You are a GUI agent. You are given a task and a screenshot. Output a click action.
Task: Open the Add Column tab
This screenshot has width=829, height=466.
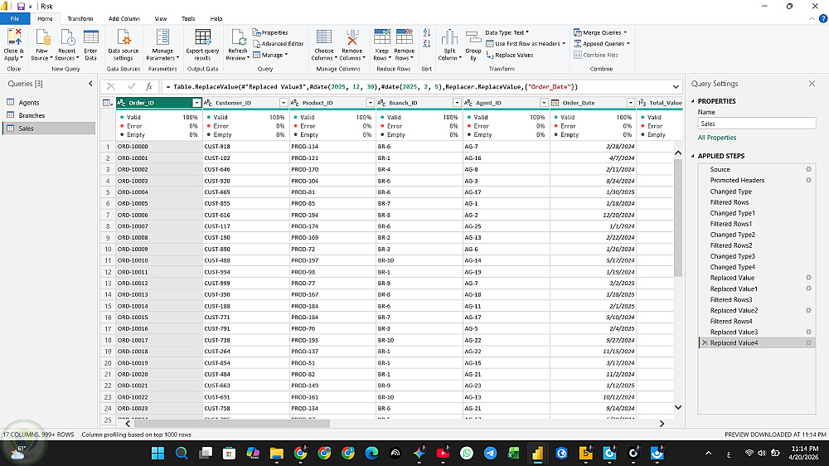click(x=124, y=18)
